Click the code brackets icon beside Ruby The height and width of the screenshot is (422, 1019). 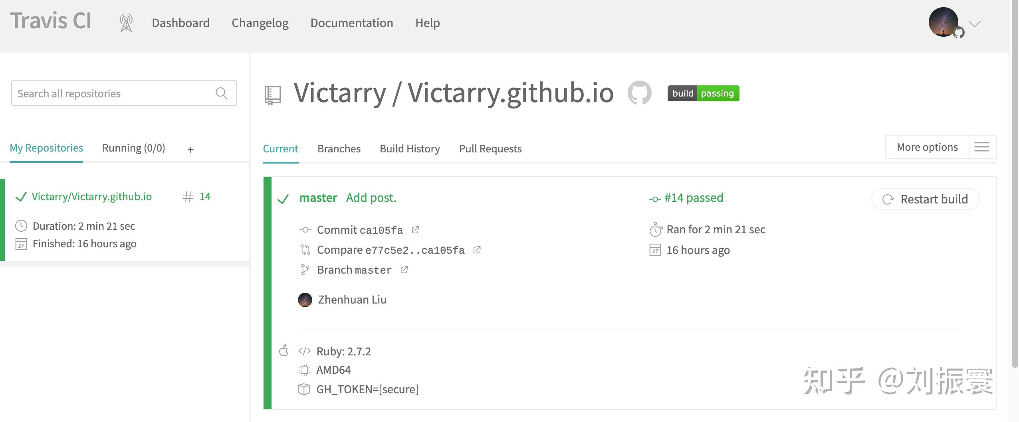click(304, 351)
